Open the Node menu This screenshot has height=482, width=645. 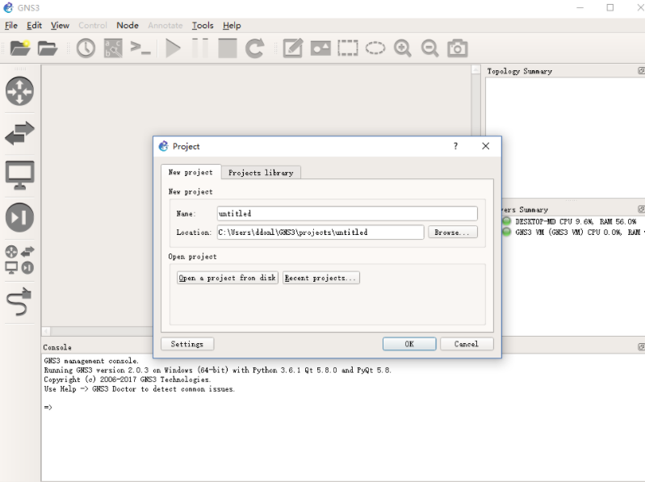(128, 26)
